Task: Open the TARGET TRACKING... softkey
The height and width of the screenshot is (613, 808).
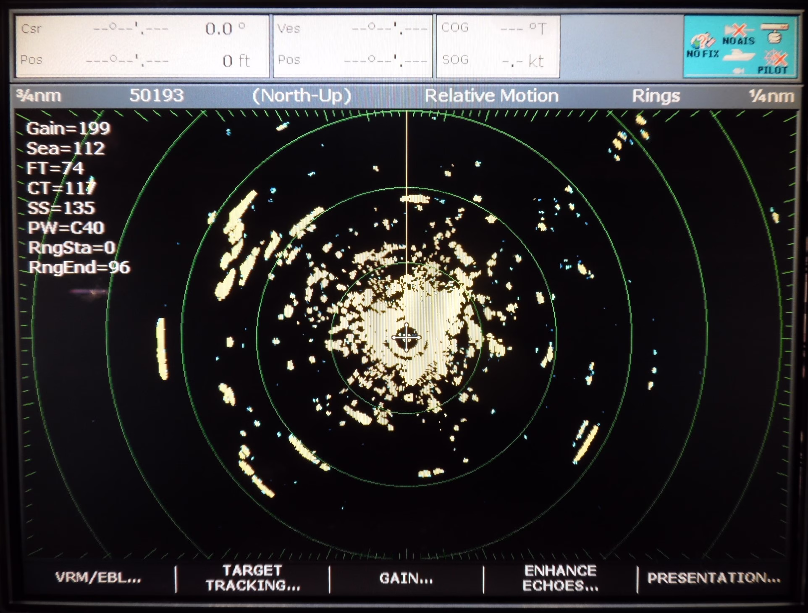Action: click(x=253, y=578)
